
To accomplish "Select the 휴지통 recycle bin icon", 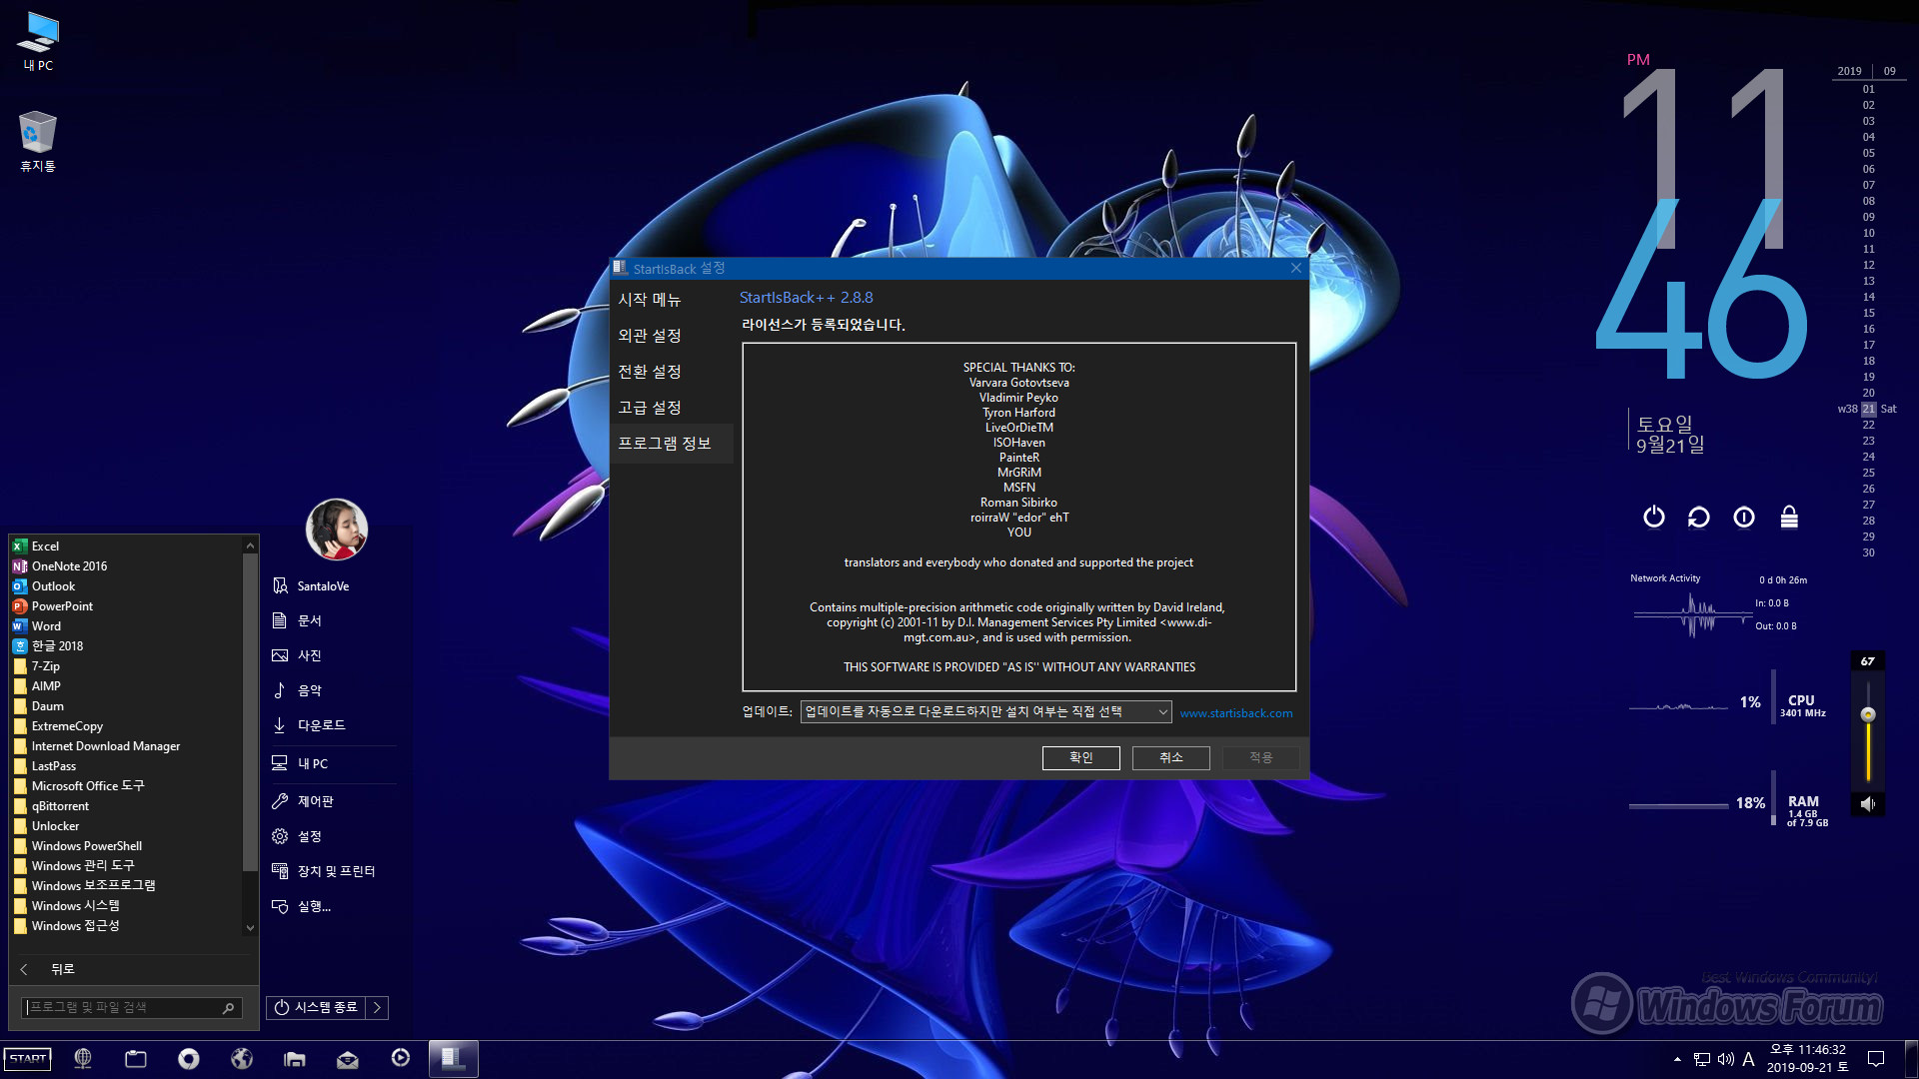I will click(38, 142).
